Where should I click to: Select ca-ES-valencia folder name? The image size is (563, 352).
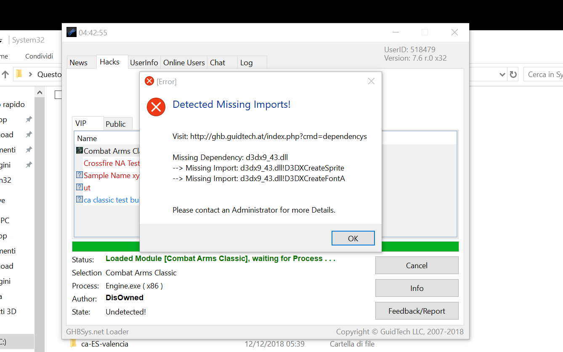(x=105, y=344)
